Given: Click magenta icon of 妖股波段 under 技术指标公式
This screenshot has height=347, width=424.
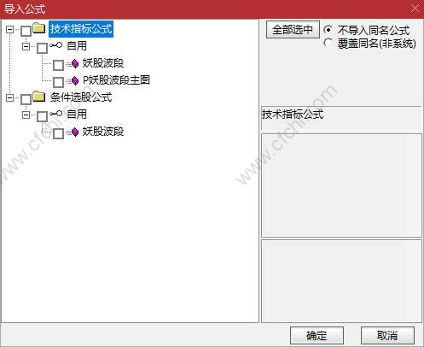Looking at the screenshot, I should pos(75,64).
